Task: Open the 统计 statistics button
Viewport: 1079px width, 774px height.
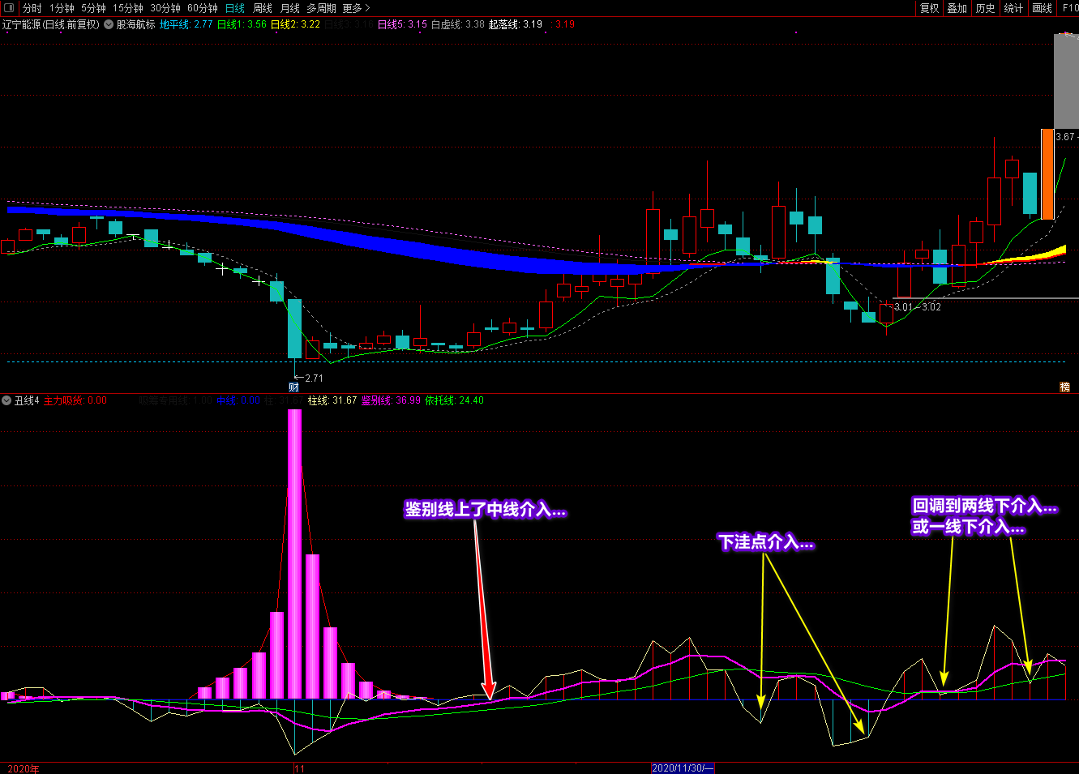Action: [1013, 8]
